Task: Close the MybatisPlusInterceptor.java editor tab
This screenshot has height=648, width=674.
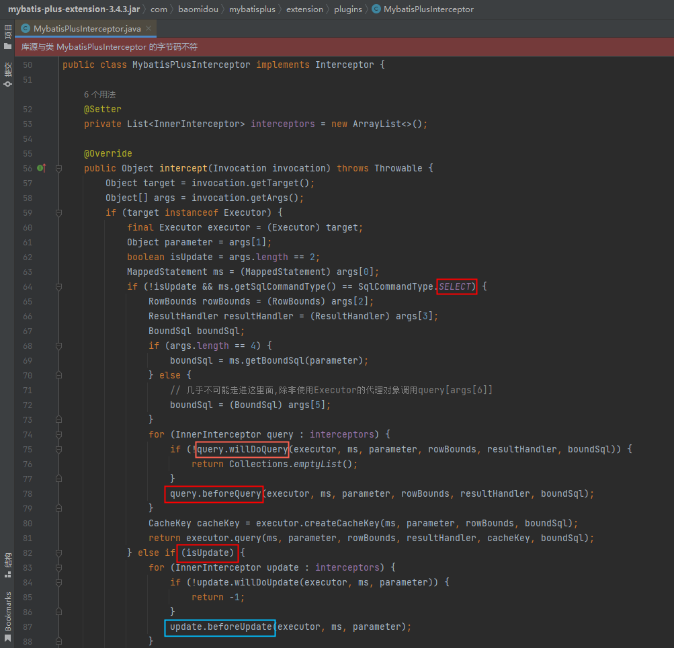Action: (x=149, y=28)
